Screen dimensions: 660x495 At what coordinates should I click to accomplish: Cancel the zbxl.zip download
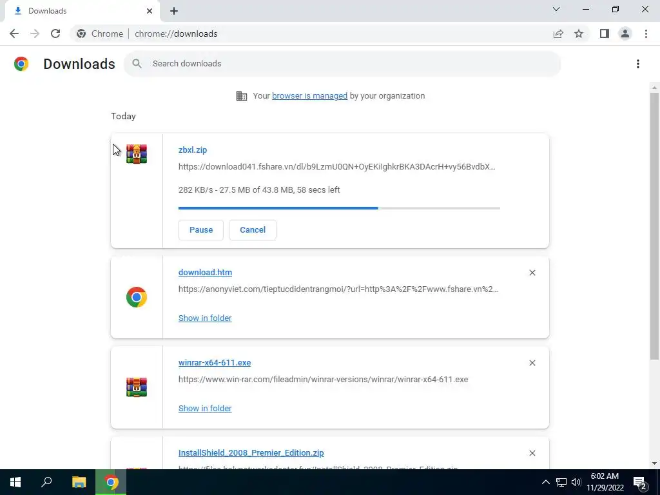[x=253, y=230]
